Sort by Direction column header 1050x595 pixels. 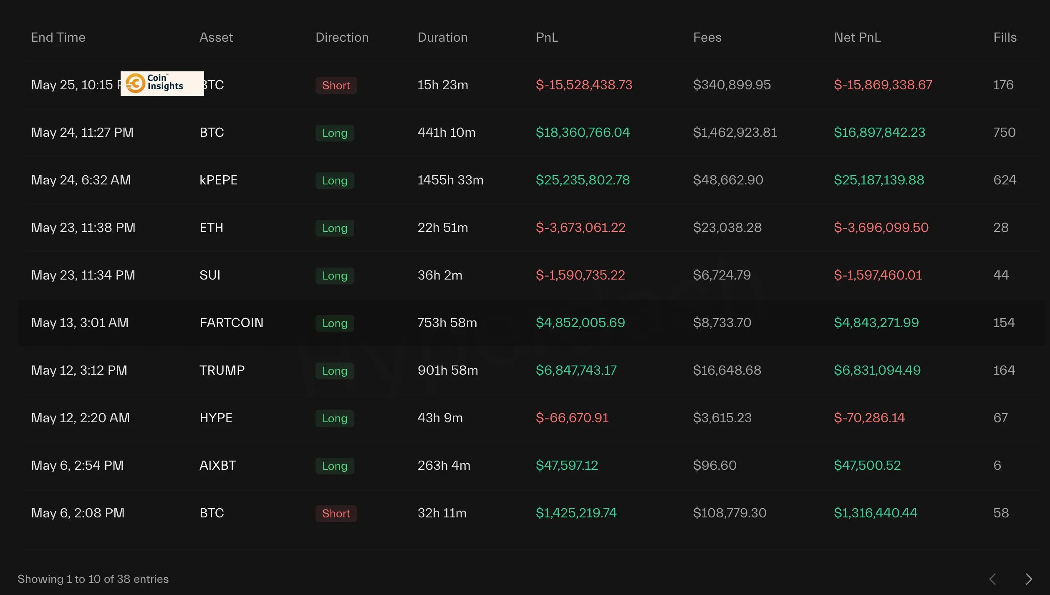(x=342, y=37)
